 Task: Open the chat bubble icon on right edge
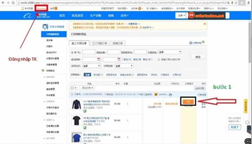pos(247,123)
